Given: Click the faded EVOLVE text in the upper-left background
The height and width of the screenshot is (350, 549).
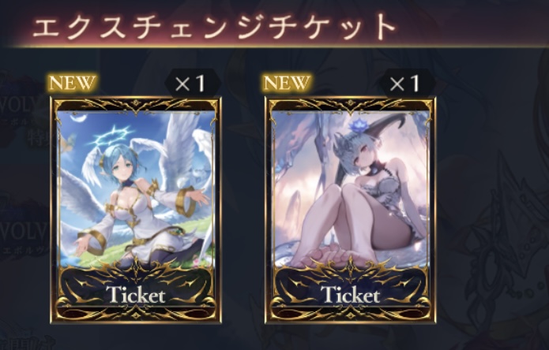Looking at the screenshot, I should click(x=21, y=104).
